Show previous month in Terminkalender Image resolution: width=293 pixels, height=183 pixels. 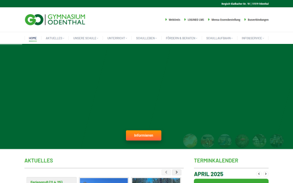coord(259,174)
